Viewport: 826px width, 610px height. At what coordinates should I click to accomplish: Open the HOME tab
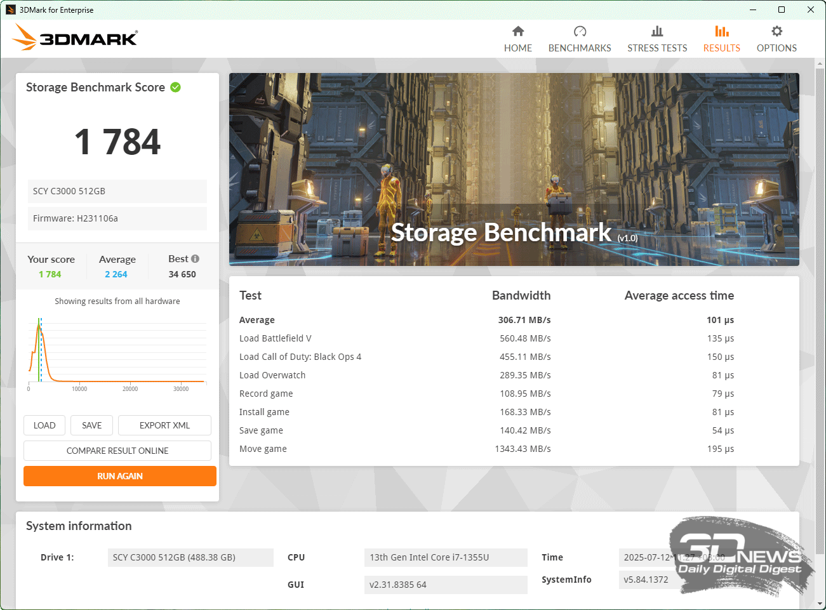[x=518, y=48]
